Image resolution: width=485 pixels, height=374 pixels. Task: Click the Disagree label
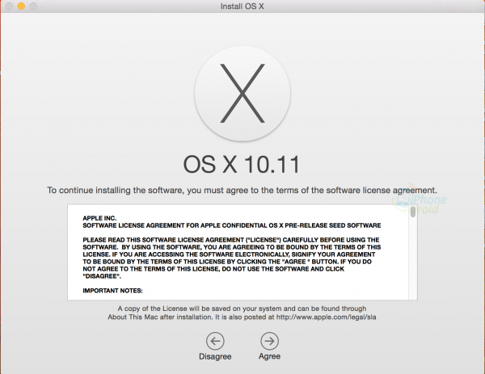click(215, 356)
